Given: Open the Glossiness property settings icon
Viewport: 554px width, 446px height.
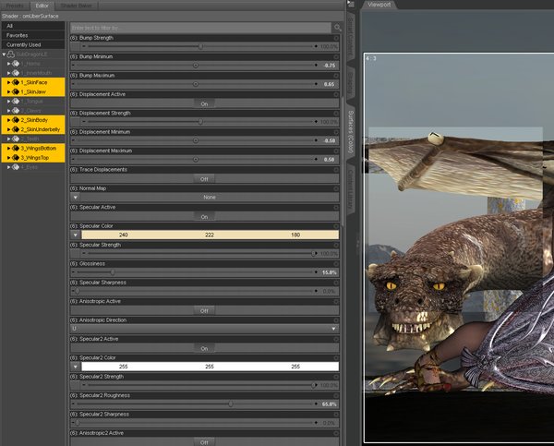Looking at the screenshot, I should point(338,263).
